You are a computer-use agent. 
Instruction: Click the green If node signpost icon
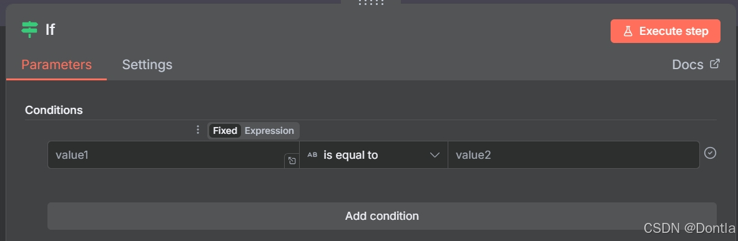pyautogui.click(x=29, y=30)
